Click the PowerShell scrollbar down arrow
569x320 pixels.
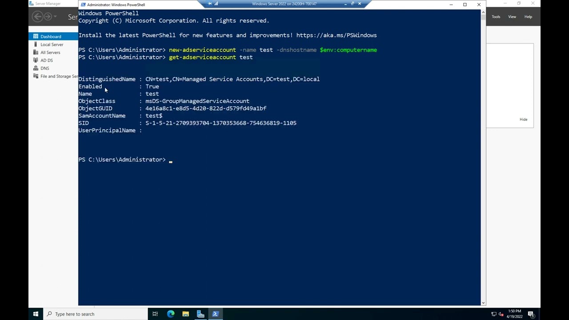483,303
